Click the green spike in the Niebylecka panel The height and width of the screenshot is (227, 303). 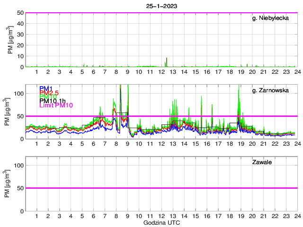166,62
